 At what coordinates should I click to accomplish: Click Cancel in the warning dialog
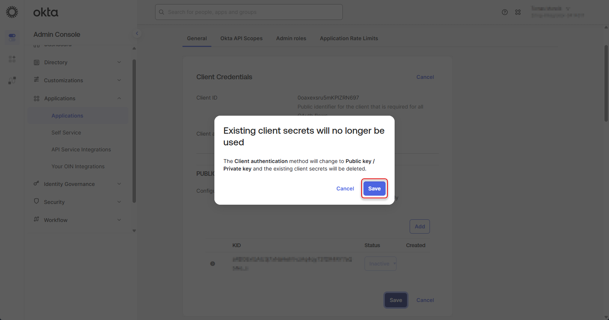tap(345, 189)
